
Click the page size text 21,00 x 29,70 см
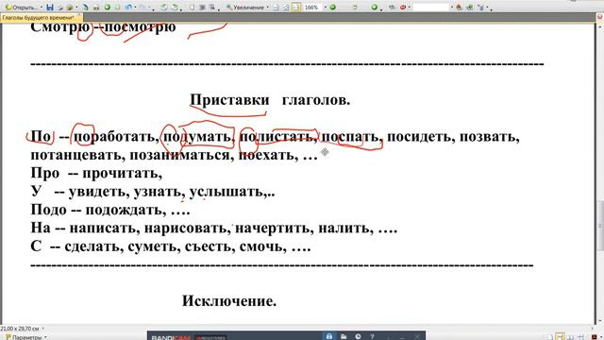pyautogui.click(x=20, y=329)
